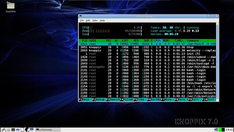Viewport: 234px width, 132px height.
Task: Sort by the RES column header
Action: [x=136, y=41]
